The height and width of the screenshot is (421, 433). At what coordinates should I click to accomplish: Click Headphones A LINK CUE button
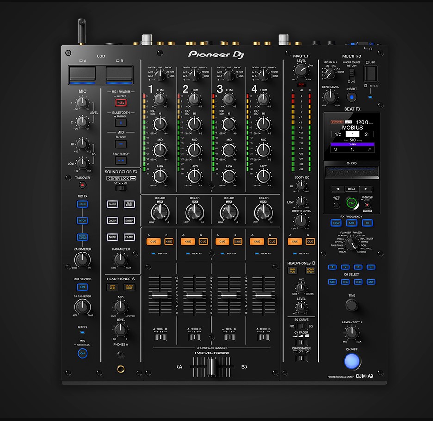(112, 287)
